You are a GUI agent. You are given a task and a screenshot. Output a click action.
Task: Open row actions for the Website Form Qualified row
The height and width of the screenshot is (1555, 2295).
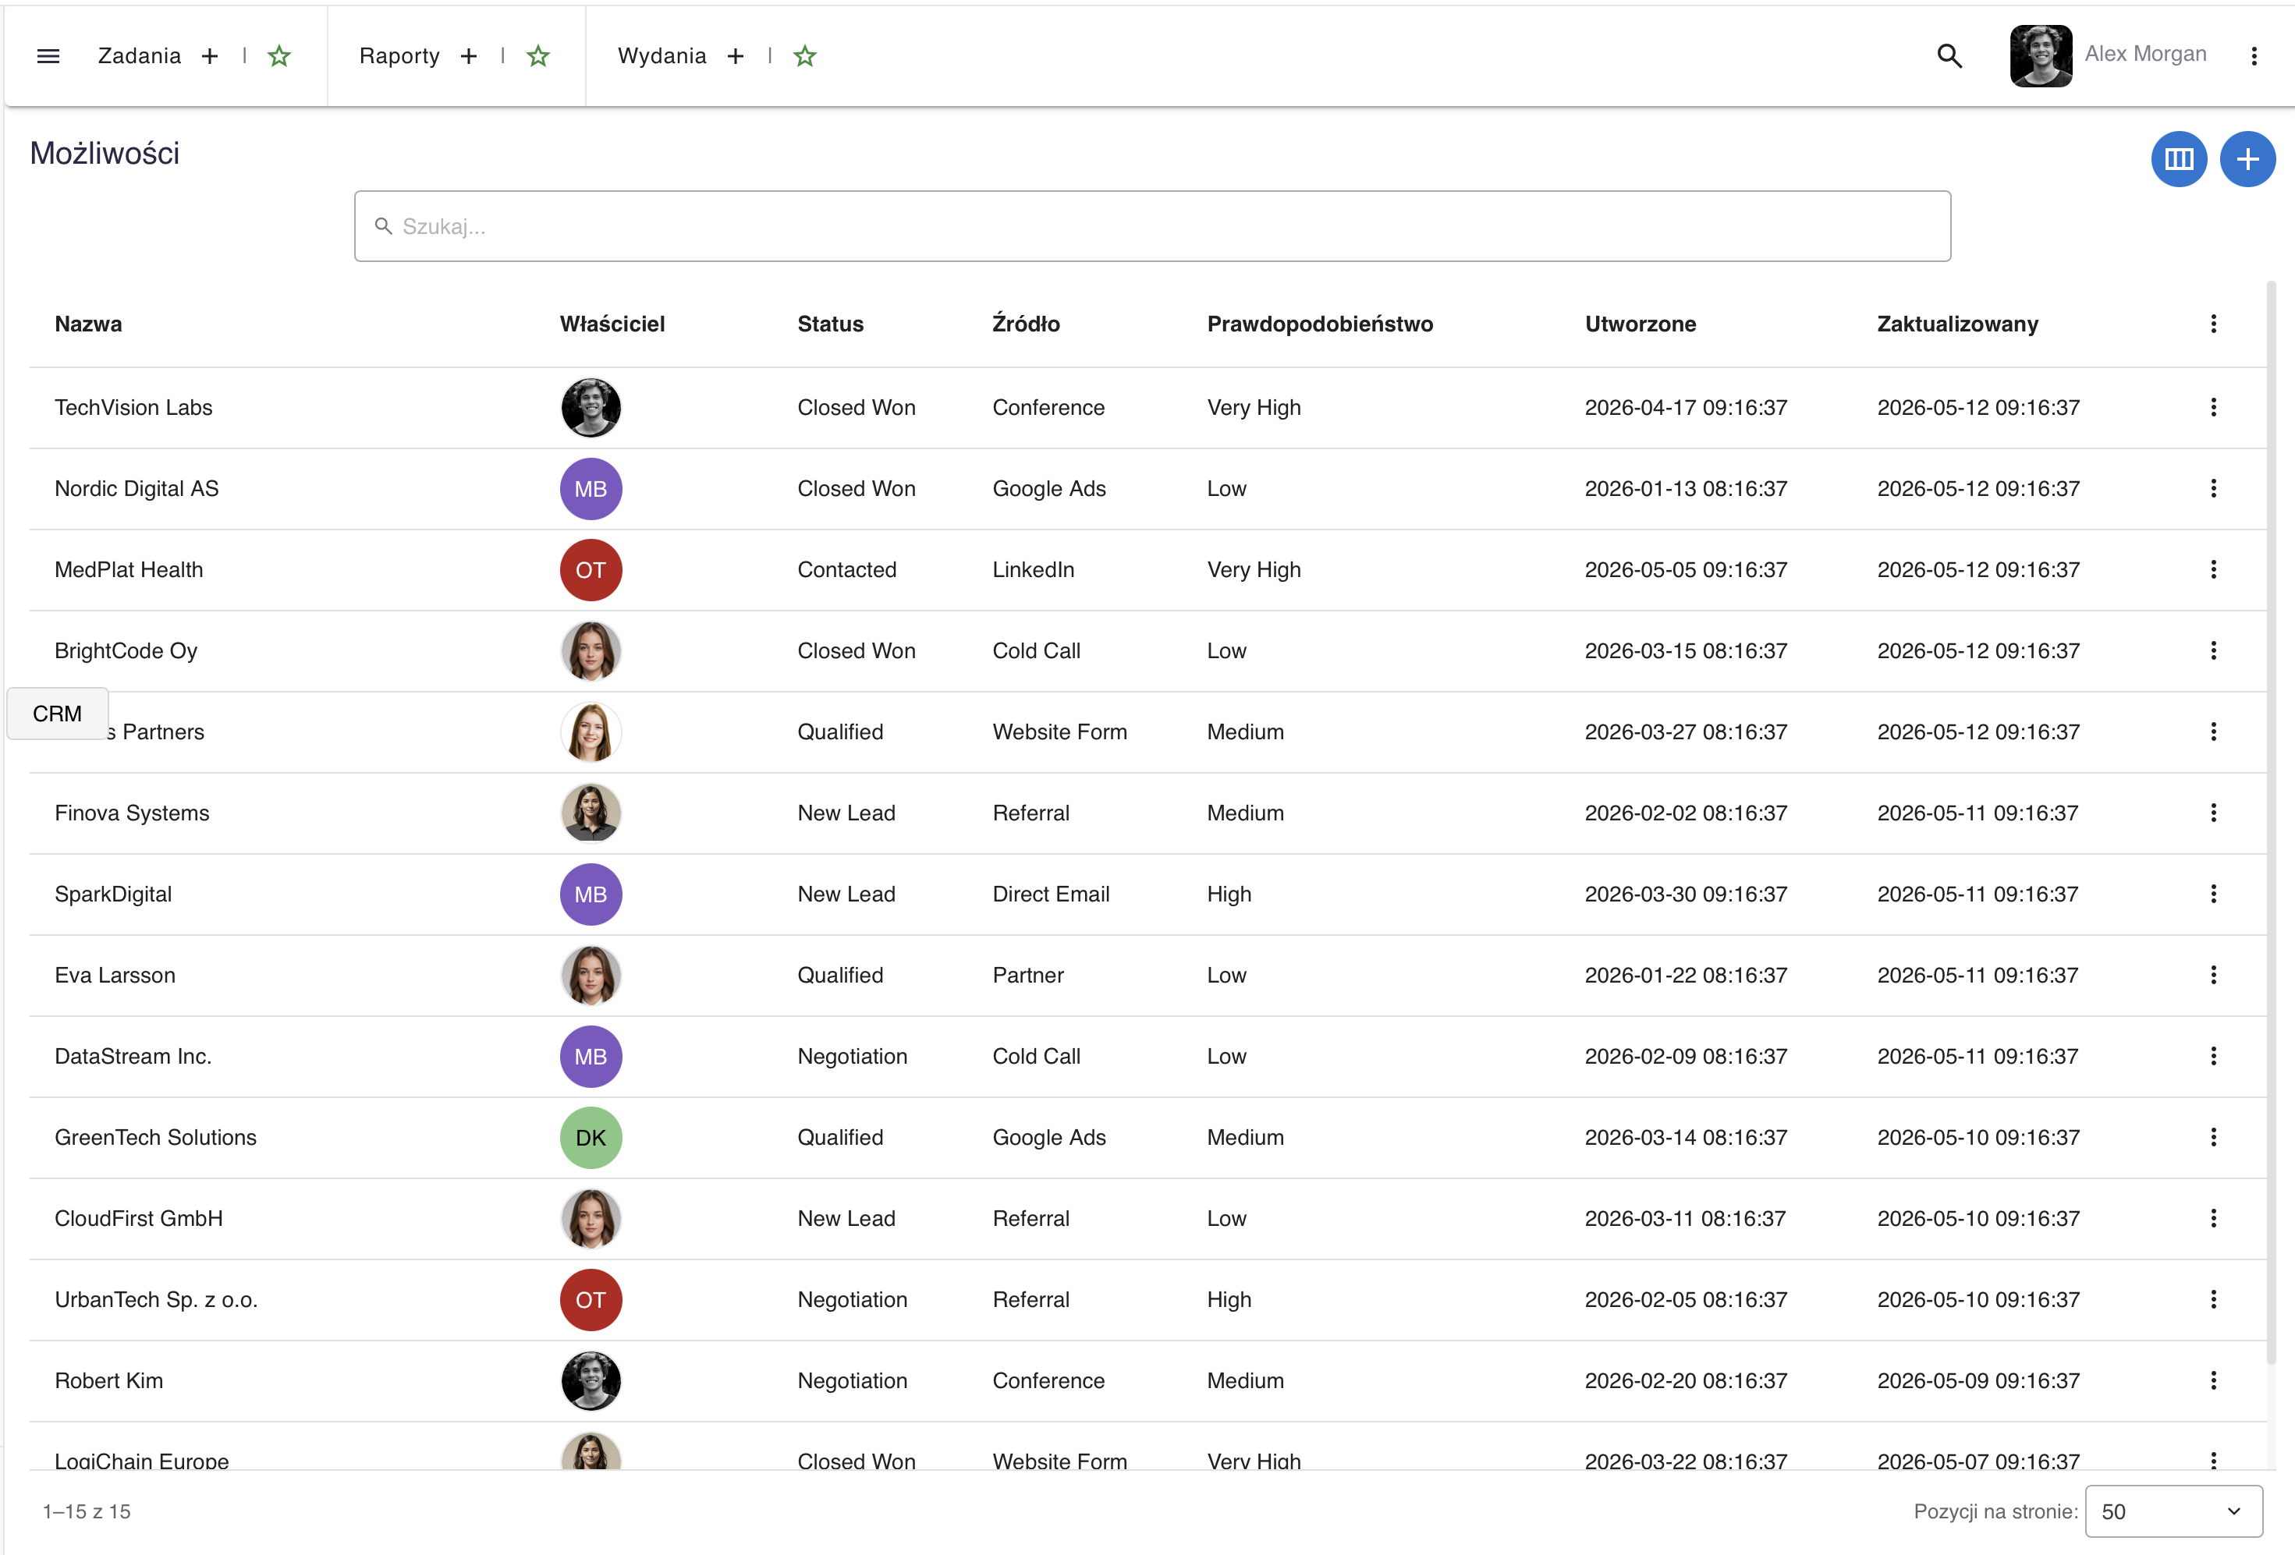click(x=2213, y=731)
